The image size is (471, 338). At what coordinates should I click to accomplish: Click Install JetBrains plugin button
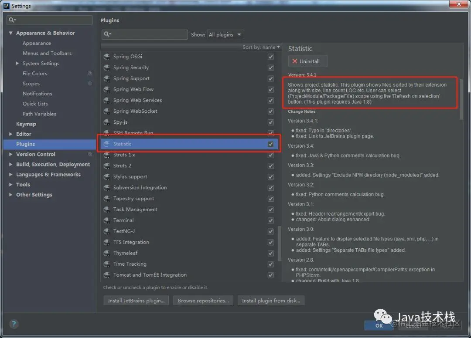click(x=136, y=301)
